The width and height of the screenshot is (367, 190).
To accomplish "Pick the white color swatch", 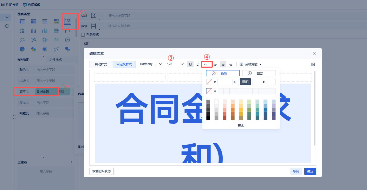I will coord(216,102).
